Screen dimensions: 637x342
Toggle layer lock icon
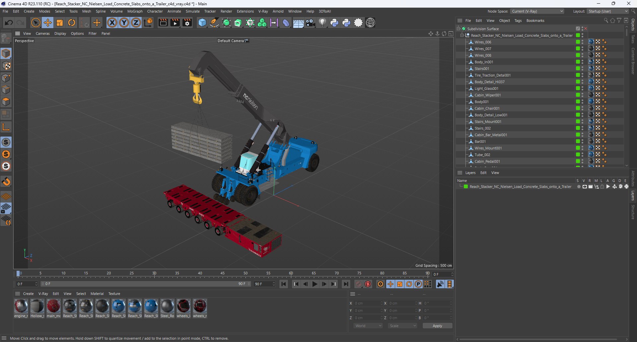(602, 187)
